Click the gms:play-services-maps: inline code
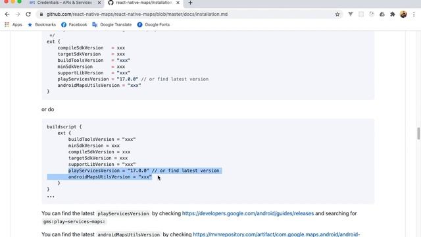The image size is (421, 237). pos(74,222)
